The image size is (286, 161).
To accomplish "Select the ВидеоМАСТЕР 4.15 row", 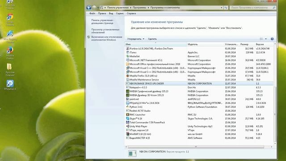I will 199,138.
